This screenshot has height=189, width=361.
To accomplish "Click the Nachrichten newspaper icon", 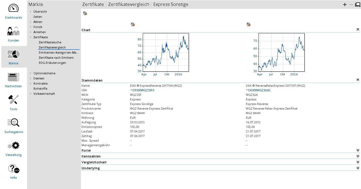I will pyautogui.click(x=13, y=77).
